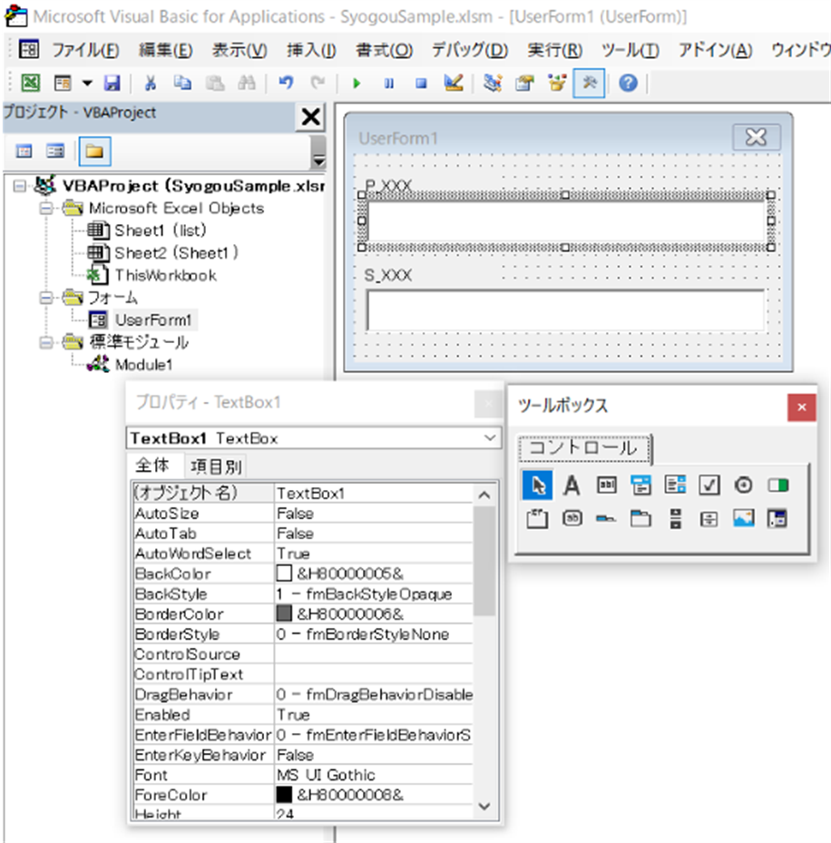The width and height of the screenshot is (831, 843).
Task: Click the Undo arrow icon
Action: (286, 83)
